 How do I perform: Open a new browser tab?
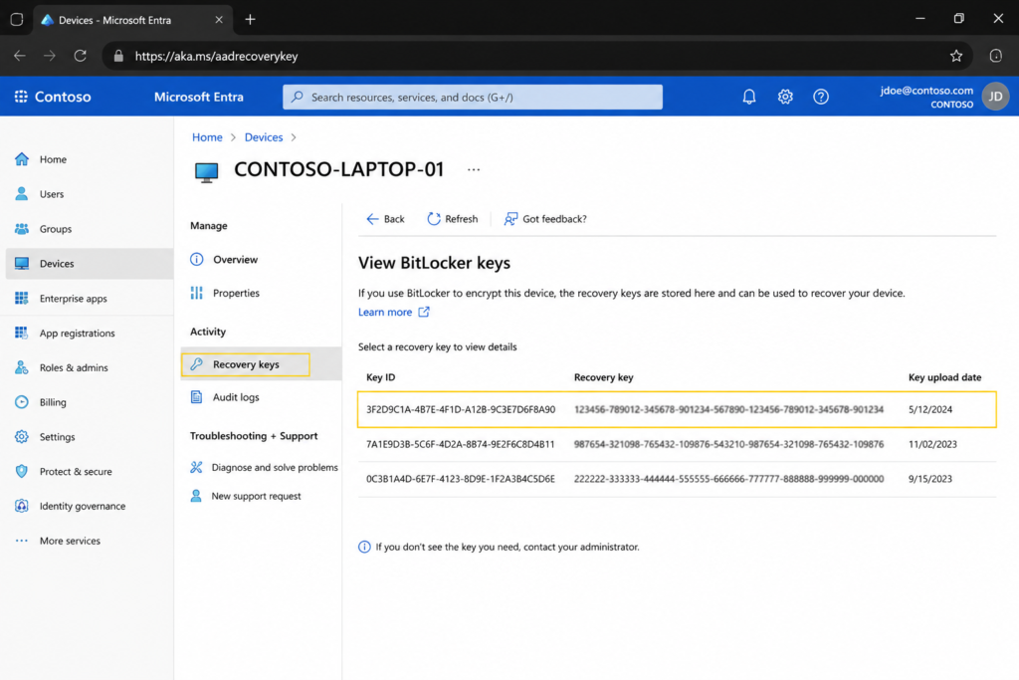coord(250,20)
